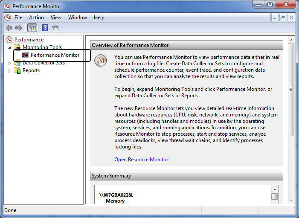Screen dimensions: 299x218
Task: Click the Performance Monitor icon in the menu bar
Action: [8, 17]
